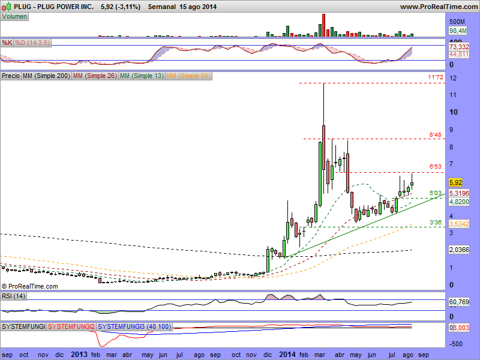Click the 2013 year marker on time axis

click(x=80, y=355)
